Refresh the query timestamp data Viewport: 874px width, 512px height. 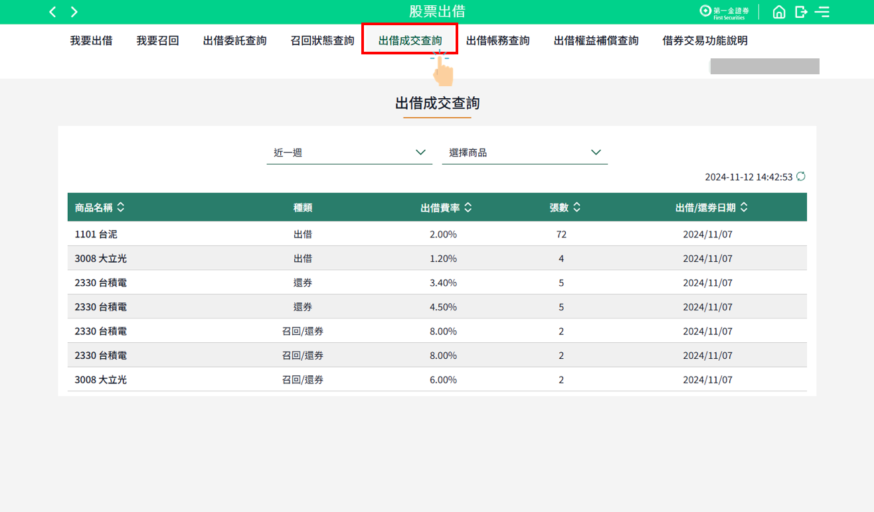click(801, 176)
